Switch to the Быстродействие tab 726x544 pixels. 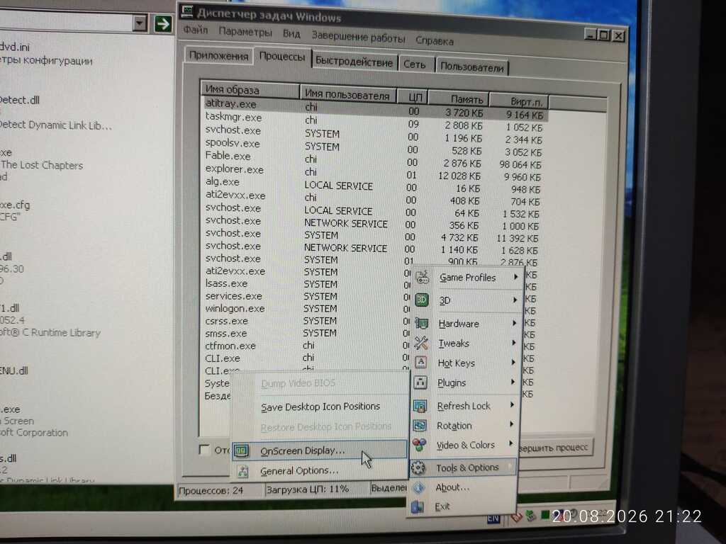coord(354,62)
